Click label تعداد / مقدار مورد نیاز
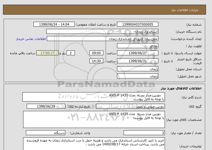The image size is (212, 150). (x=186, y=133)
